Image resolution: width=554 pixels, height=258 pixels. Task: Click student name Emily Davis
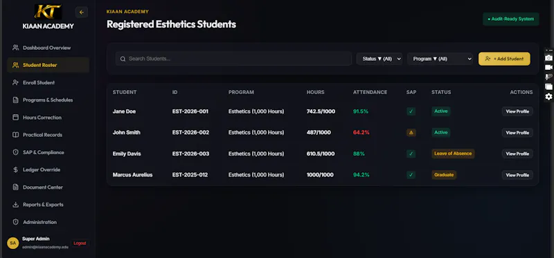127,154
